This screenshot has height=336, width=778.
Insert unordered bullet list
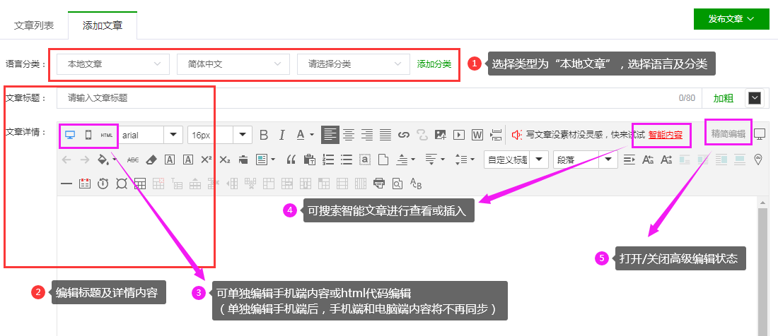tap(347, 160)
